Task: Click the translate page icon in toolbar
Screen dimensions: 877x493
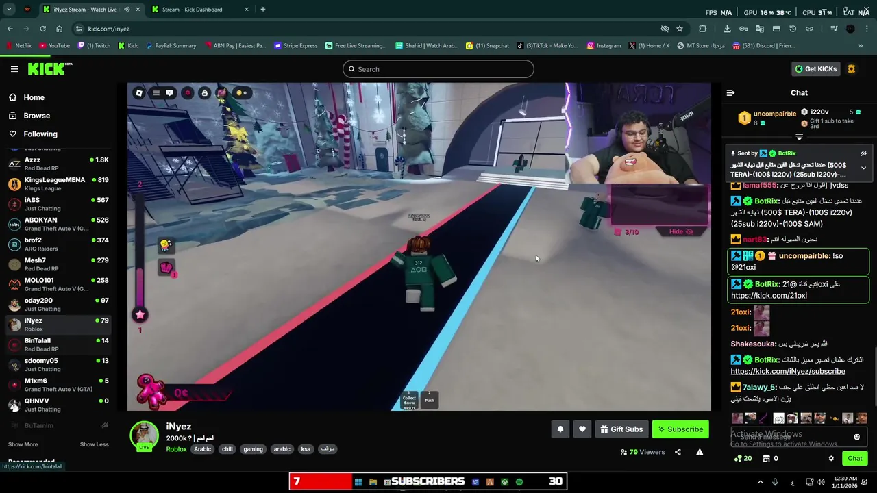Action: [760, 29]
